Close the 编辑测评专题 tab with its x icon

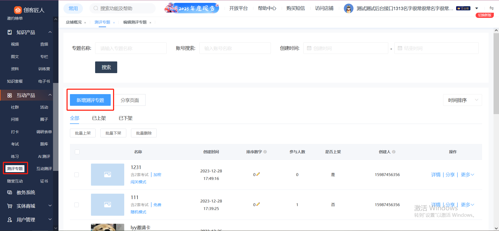pyautogui.click(x=150, y=23)
